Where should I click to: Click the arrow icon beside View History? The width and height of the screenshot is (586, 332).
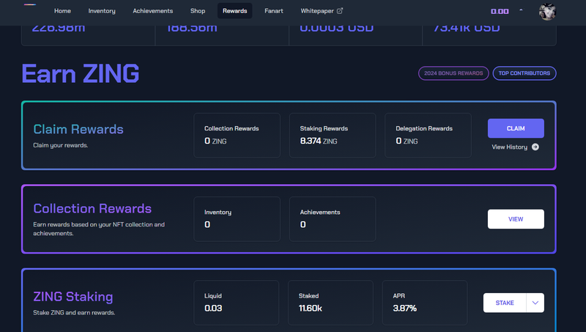(x=535, y=147)
